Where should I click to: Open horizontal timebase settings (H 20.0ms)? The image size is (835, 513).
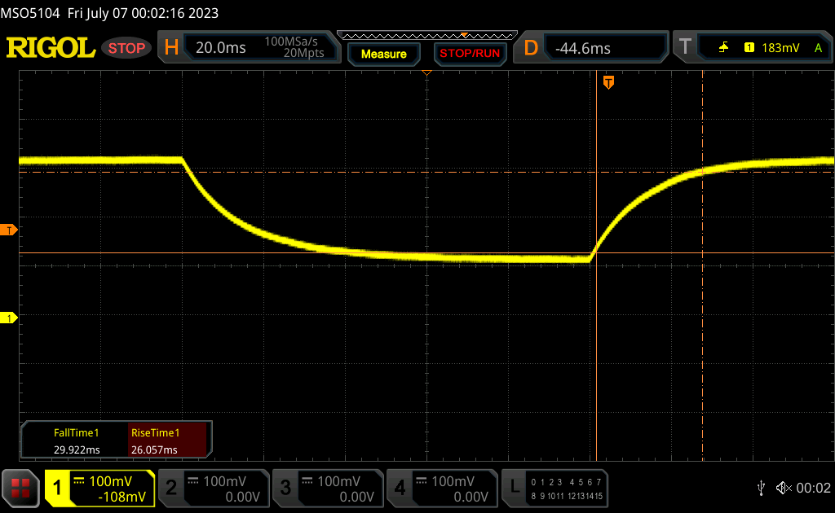click(249, 47)
